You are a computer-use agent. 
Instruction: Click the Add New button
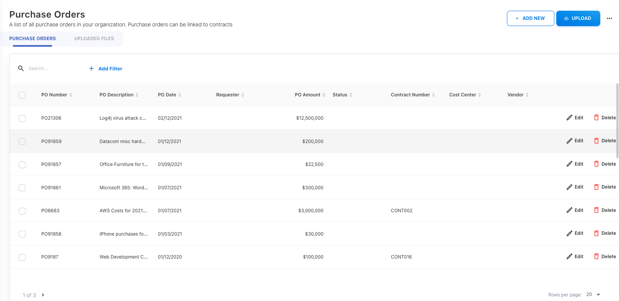coord(530,18)
